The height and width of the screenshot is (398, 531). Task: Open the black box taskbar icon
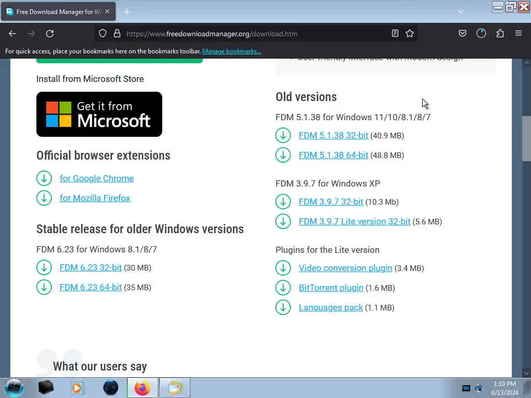pos(46,388)
